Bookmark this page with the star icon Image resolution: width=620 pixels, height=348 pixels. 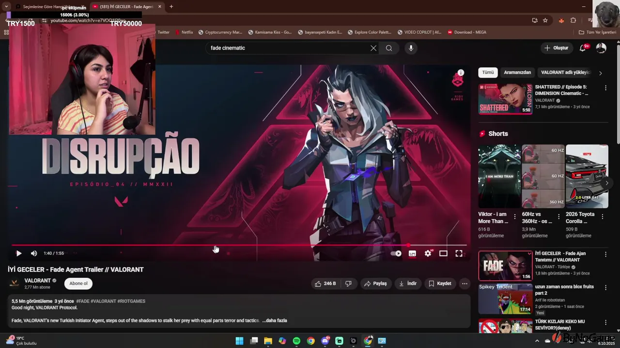[x=545, y=20]
